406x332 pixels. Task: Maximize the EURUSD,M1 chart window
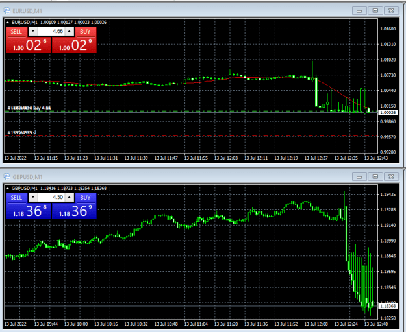[x=375, y=11]
